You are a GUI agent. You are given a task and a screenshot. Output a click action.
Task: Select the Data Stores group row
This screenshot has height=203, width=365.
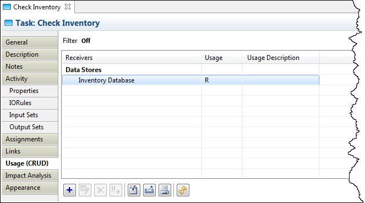pyautogui.click(x=190, y=70)
